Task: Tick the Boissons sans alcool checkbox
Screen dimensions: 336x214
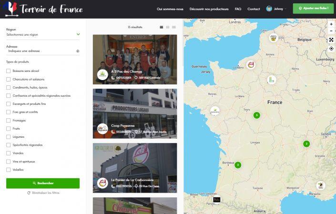Action: [9, 71]
